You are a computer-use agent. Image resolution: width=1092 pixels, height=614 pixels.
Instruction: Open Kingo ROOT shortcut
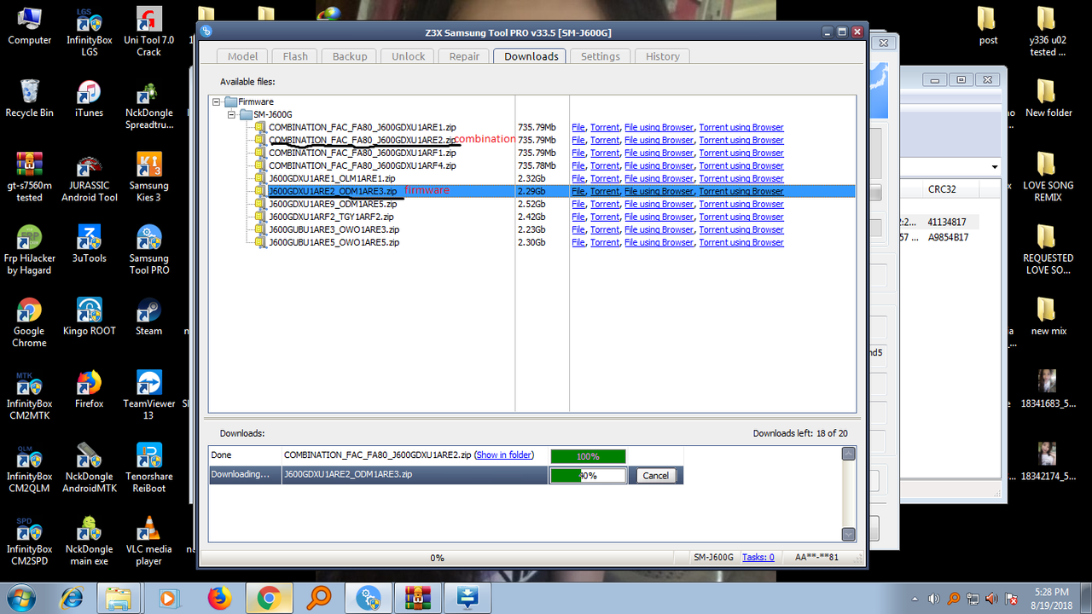pos(89,316)
